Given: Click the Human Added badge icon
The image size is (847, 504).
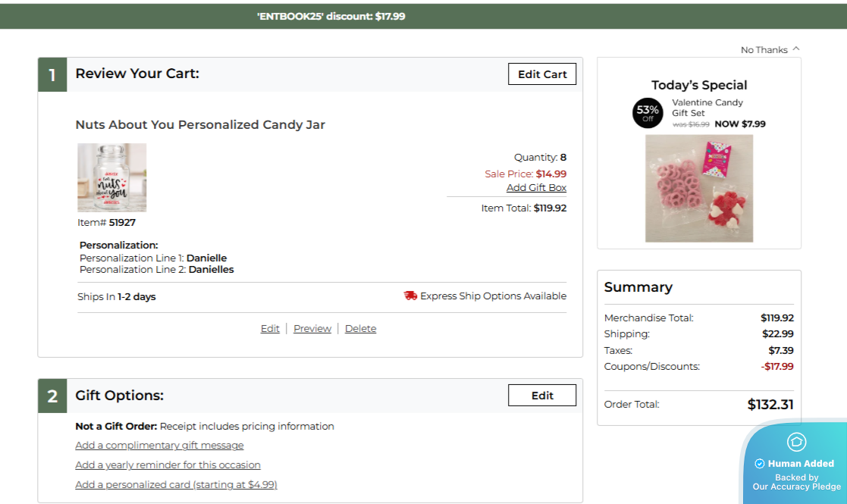Looking at the screenshot, I should (x=797, y=442).
